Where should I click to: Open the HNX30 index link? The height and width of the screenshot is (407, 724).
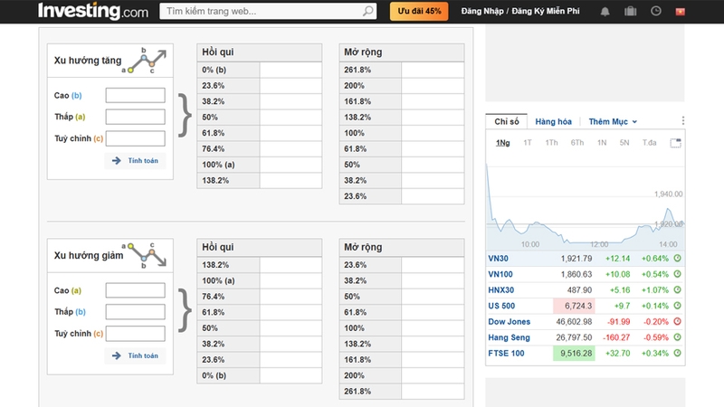pos(501,290)
